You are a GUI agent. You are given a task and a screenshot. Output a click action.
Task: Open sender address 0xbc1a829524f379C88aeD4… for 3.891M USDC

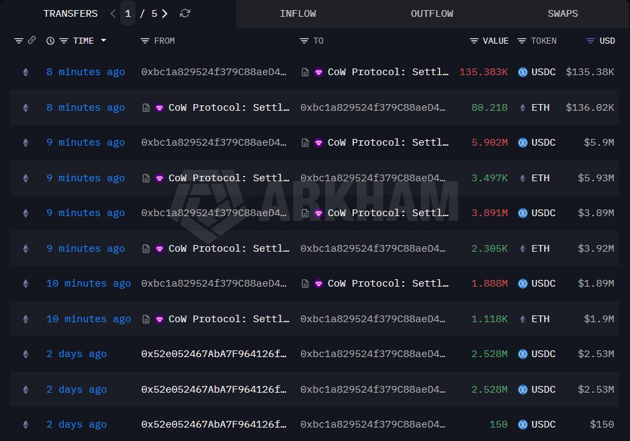point(214,213)
